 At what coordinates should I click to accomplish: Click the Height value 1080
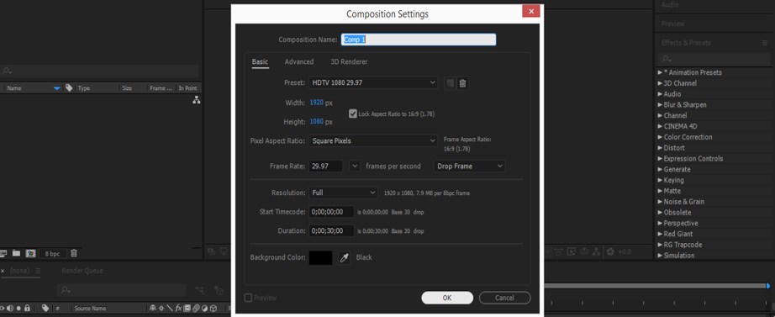click(x=316, y=122)
